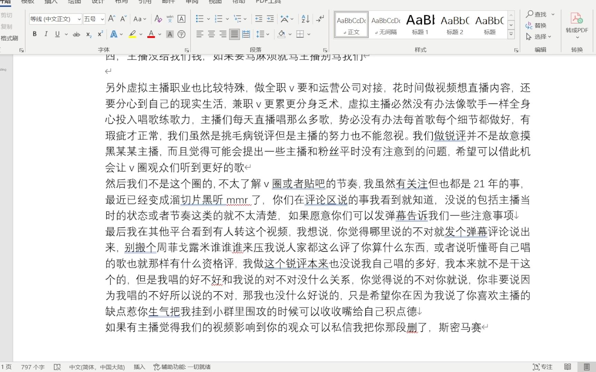This screenshot has width=596, height=372.
Task: Open the 设计 ribbon tab
Action: coord(98,2)
